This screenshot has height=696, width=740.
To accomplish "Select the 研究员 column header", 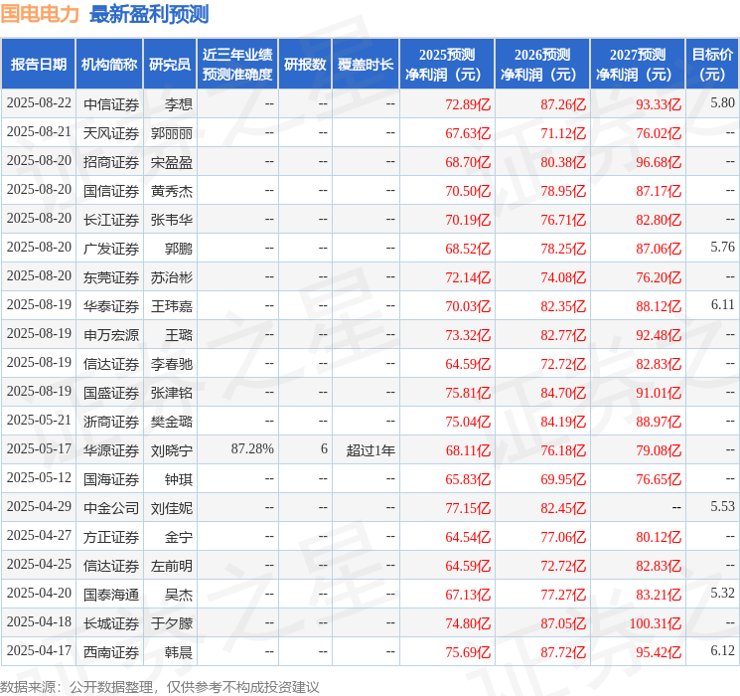I will (x=170, y=65).
